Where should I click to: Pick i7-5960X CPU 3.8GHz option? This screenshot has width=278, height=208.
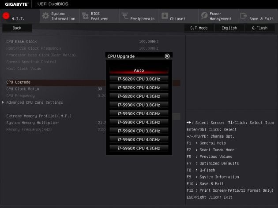tap(139, 131)
